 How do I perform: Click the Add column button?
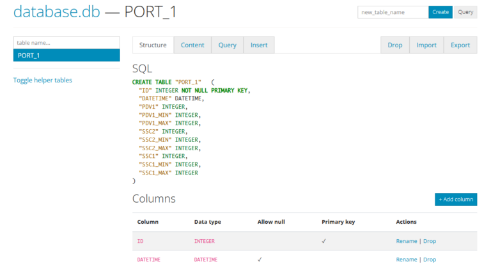coord(455,199)
